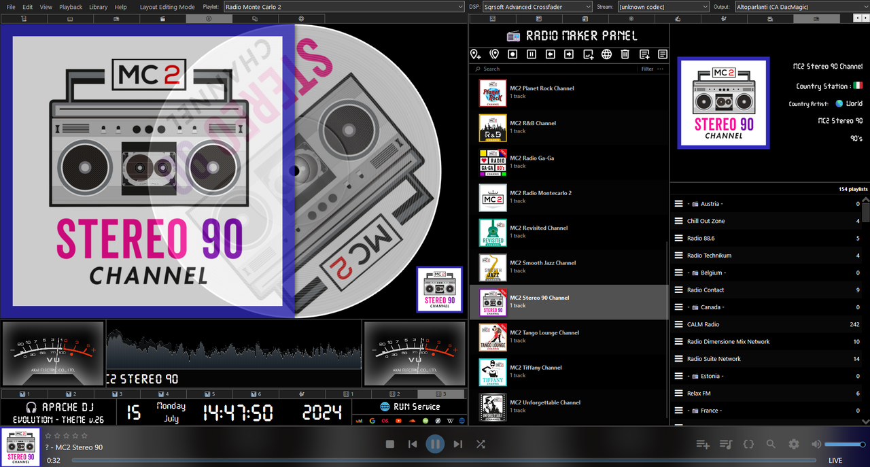Screen dimensions: 870x467
Task: Select MC2 Revisited Channel
Action: (x=569, y=232)
